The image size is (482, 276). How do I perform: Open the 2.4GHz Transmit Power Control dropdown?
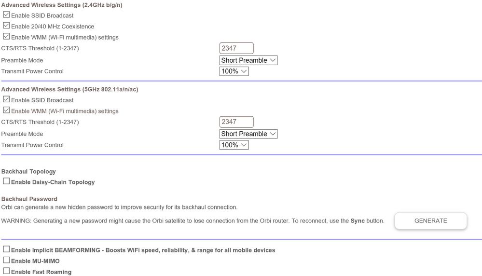pyautogui.click(x=234, y=71)
